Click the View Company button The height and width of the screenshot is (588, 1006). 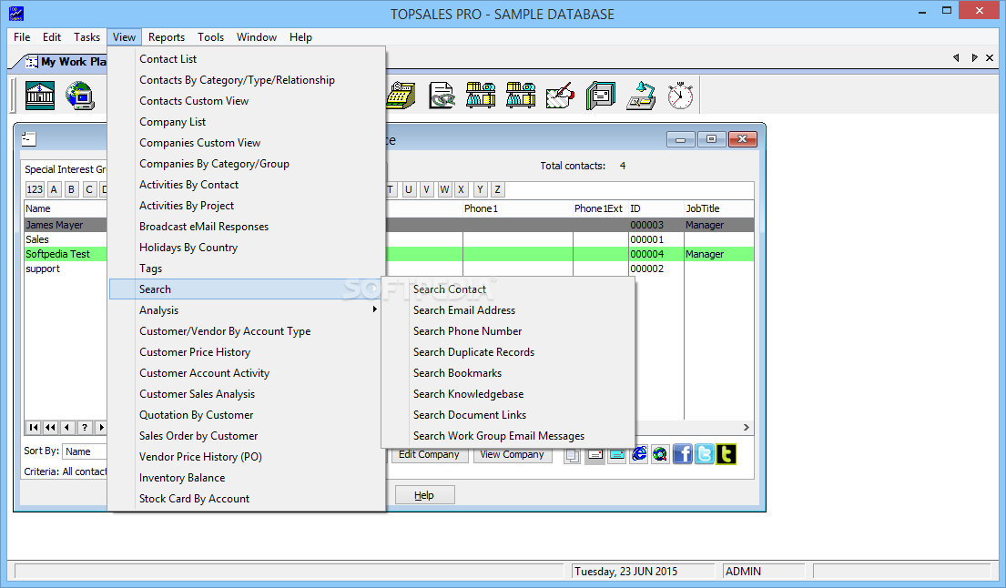[x=512, y=454]
